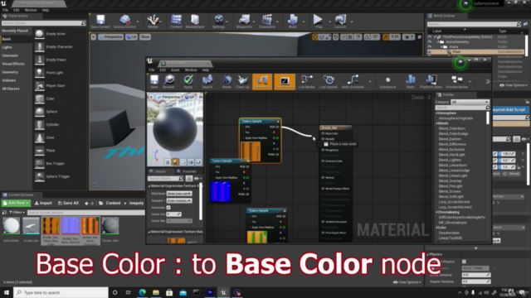Viewport: 531px width, 298px height.
Task: Click Home in material editor toolbar
Action: coord(227,82)
